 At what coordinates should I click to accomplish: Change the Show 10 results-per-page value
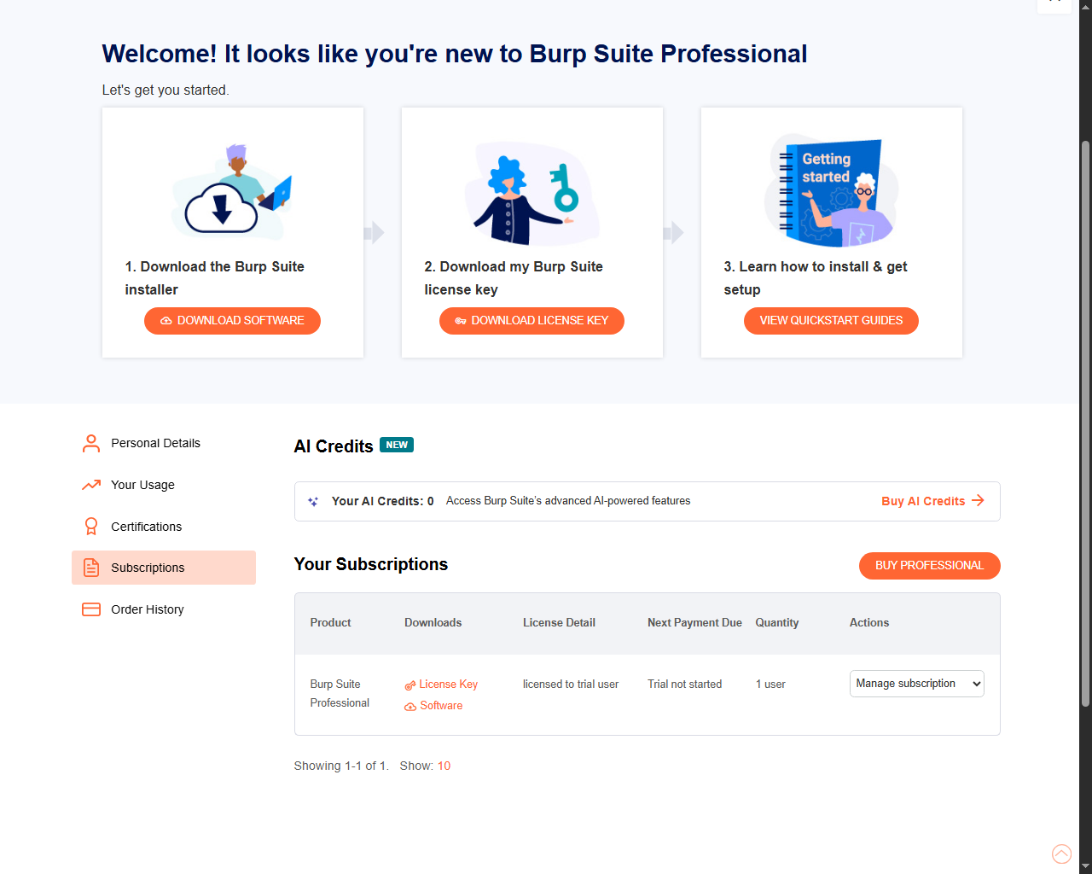[444, 766]
